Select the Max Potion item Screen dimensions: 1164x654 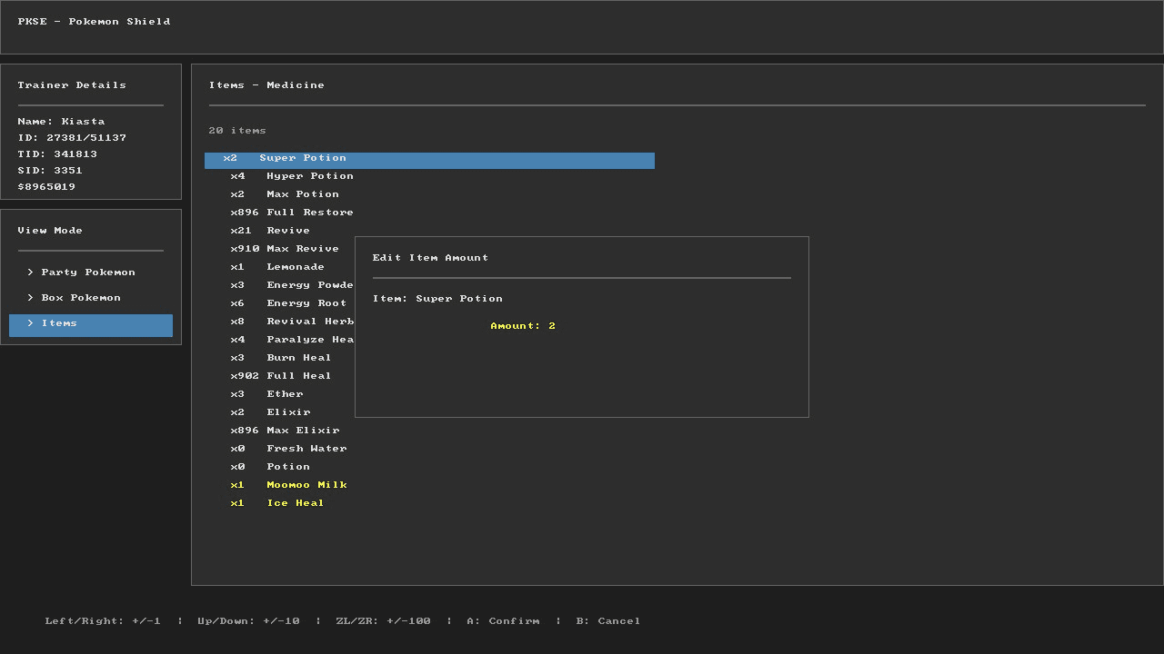tap(285, 194)
